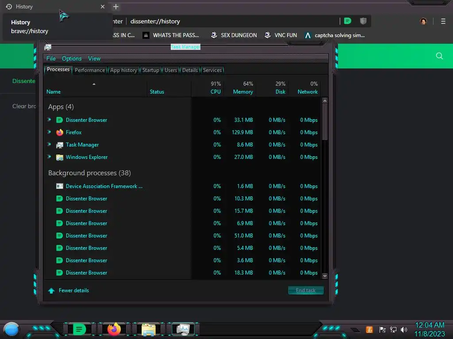453x339 pixels.
Task: Click the clock showing 12:04 AM
Action: (430, 325)
